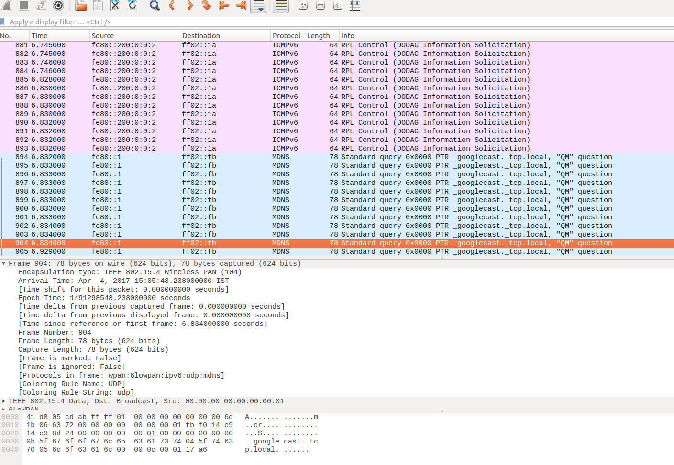Select packet 905 at time 6.929000
Screen dimensions: 674x465
click(x=337, y=252)
